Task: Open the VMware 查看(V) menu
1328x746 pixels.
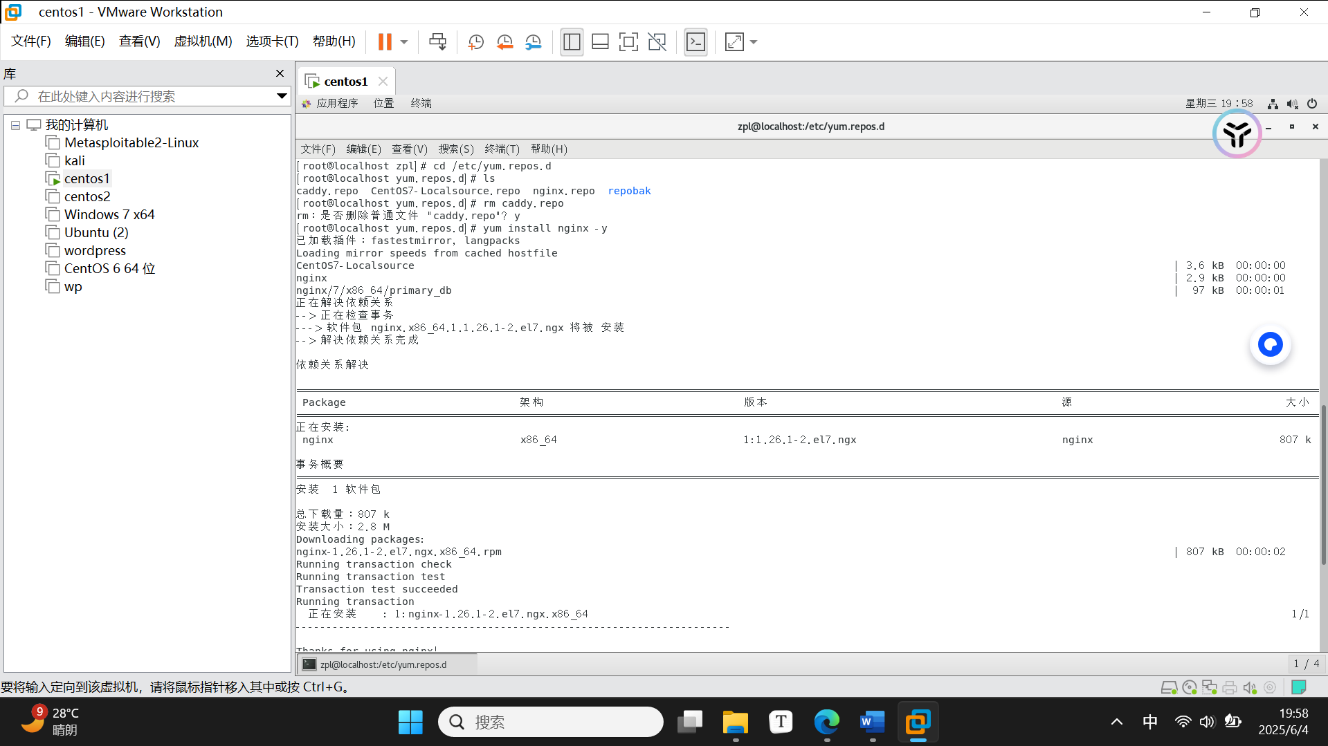Action: click(139, 41)
